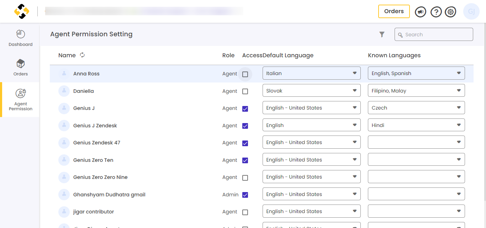Viewport: 486px width, 228px height.
Task: Click the announcements megaphone icon
Action: click(420, 11)
